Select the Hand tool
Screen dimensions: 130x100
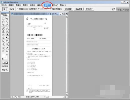pos(3,51)
